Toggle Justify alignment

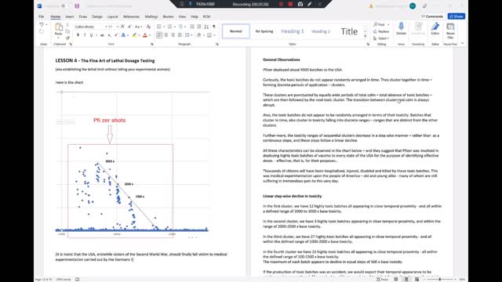coord(180,35)
